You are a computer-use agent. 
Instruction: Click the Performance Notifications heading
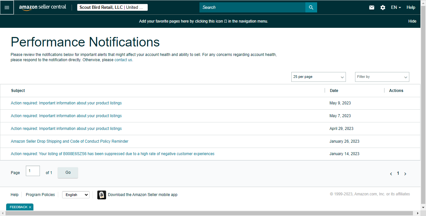tap(85, 42)
